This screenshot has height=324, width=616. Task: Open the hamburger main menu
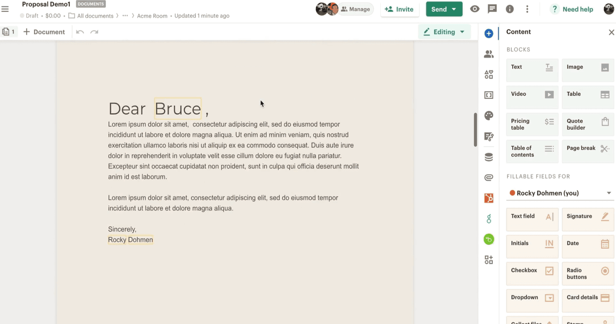coord(5,9)
